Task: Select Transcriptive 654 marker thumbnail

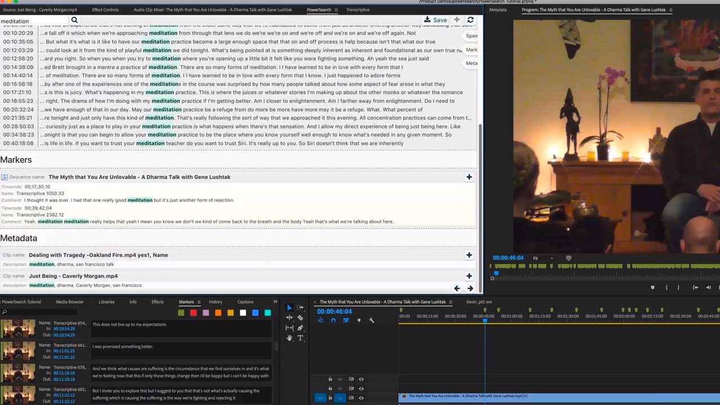Action: (18, 328)
